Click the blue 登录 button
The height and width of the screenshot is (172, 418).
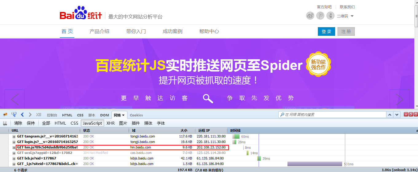click(326, 31)
